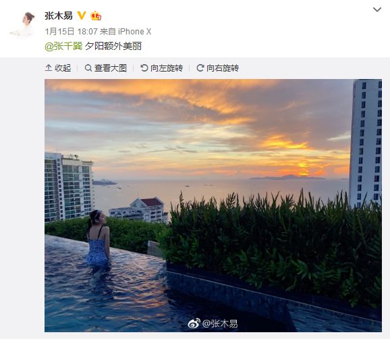The width and height of the screenshot is (390, 341).
Task: Click the collapse up-arrow icon
Action: [49, 68]
